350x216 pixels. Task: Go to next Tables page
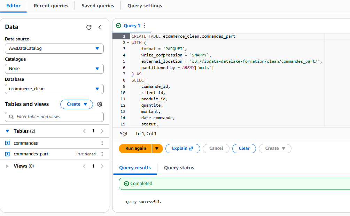(x=102, y=131)
